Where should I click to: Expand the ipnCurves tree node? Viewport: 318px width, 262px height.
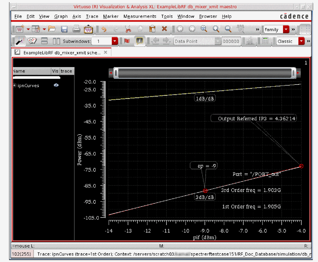[x=15, y=85]
